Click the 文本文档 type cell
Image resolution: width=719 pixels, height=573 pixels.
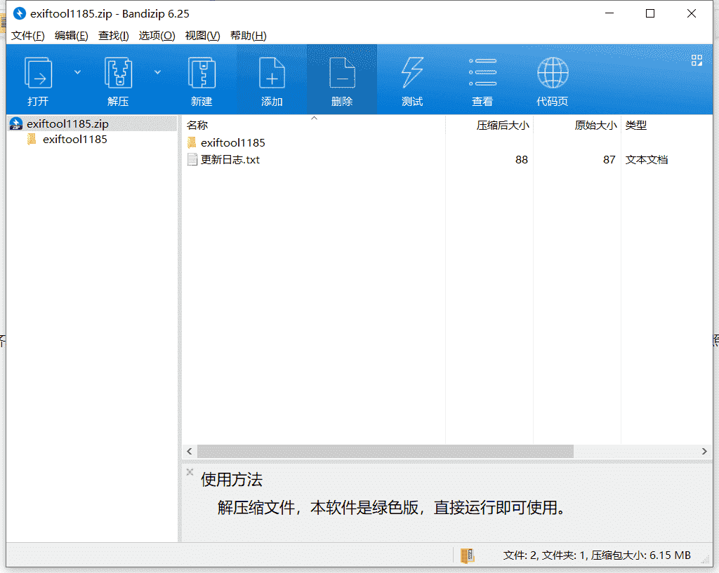[647, 160]
